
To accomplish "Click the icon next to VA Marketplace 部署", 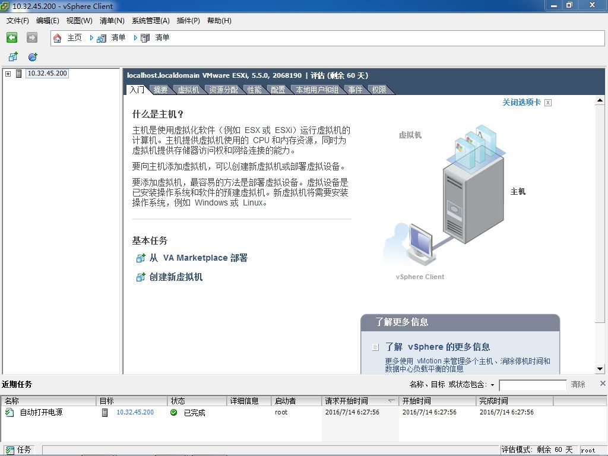I will pyautogui.click(x=141, y=258).
